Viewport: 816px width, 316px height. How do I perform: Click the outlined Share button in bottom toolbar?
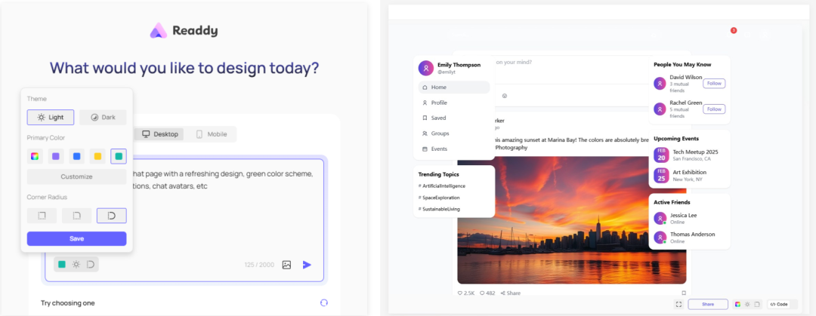click(708, 304)
